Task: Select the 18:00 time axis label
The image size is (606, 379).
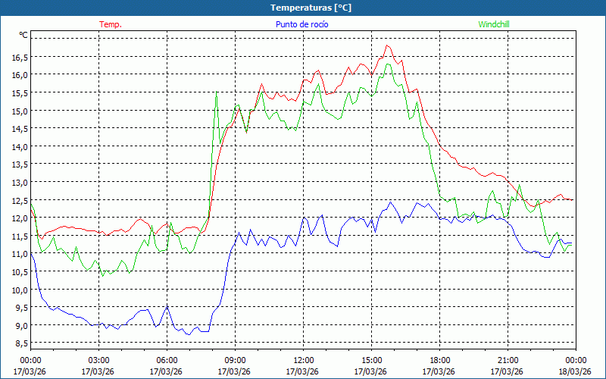Action: click(440, 360)
